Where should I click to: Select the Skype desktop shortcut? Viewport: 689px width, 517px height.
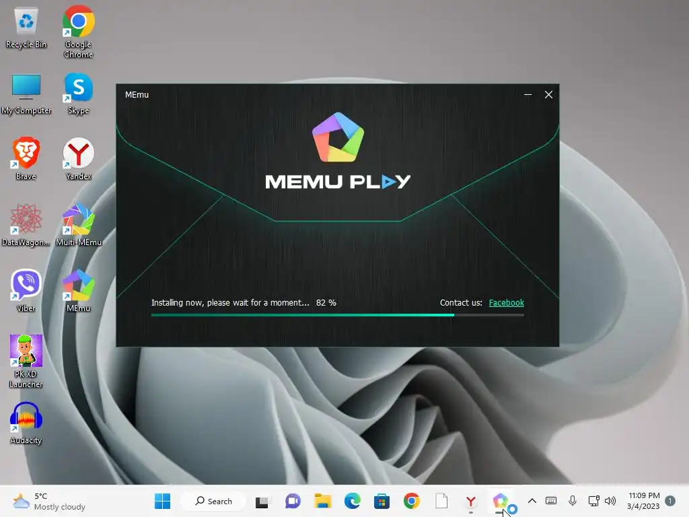pos(78,94)
